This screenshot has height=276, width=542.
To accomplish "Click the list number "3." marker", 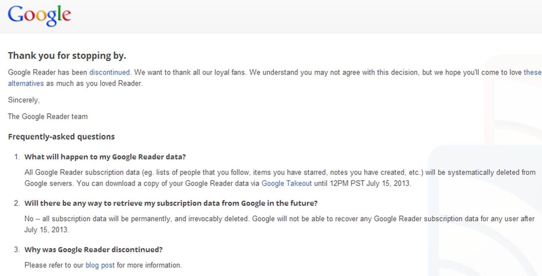I will (17, 250).
